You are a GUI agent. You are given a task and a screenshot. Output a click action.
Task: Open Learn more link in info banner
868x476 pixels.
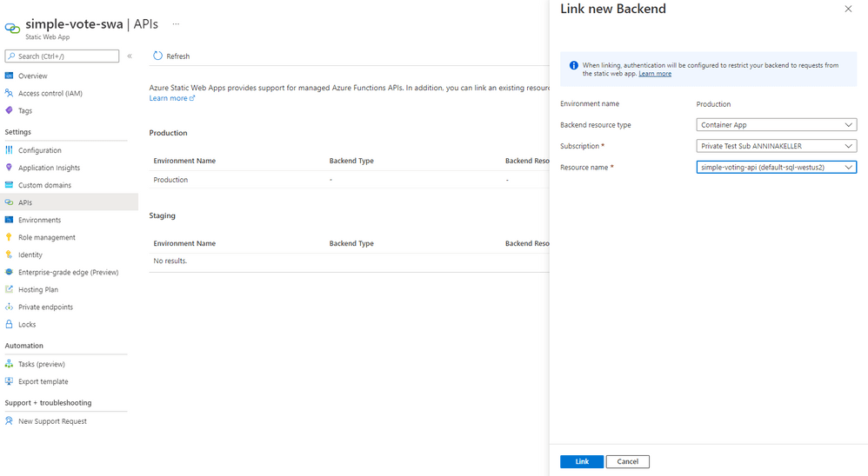655,74
